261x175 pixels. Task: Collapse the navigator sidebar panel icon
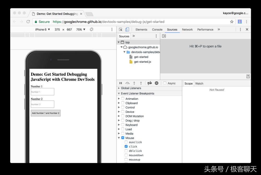164,36
